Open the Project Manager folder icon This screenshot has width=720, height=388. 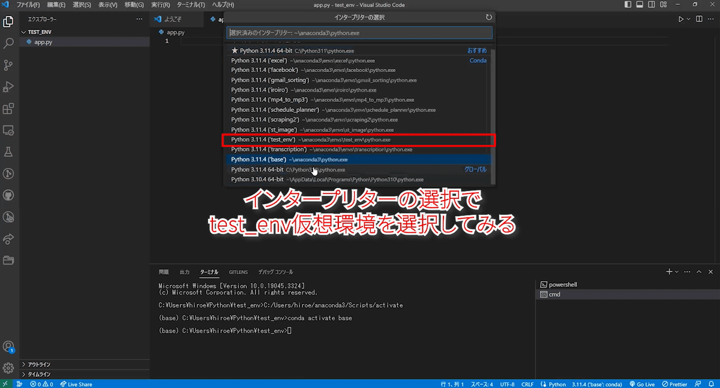(8, 260)
